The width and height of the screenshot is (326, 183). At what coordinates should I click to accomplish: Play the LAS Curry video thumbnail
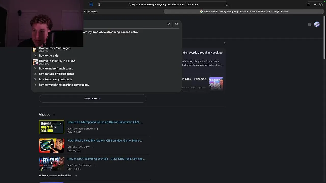click(51, 145)
